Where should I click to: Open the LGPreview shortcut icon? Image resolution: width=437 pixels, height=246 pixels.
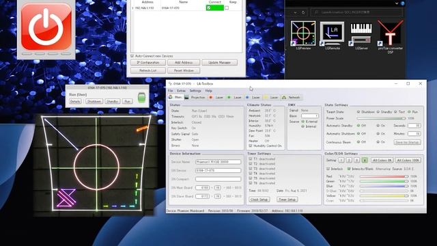click(303, 33)
